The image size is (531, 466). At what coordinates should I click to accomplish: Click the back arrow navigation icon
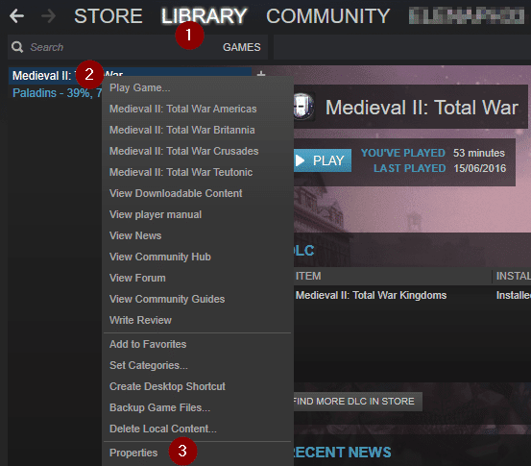[x=16, y=16]
